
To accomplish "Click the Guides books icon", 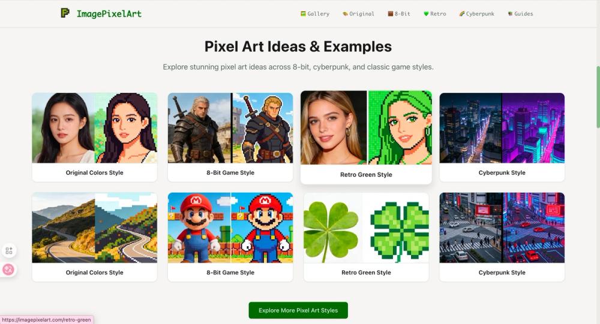I will 510,14.
